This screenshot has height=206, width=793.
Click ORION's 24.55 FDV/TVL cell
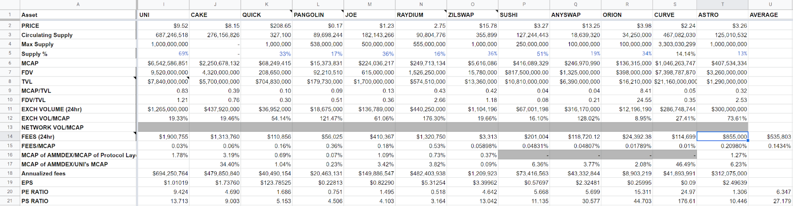click(x=626, y=100)
